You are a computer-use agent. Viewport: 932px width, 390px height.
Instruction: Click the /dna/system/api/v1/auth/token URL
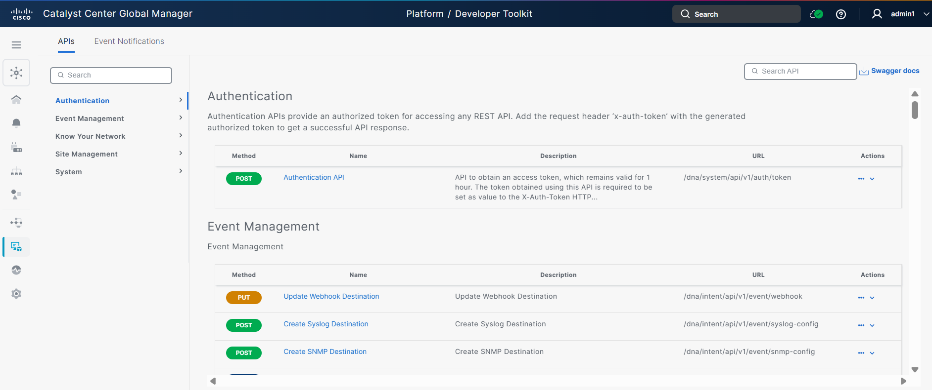click(x=737, y=177)
